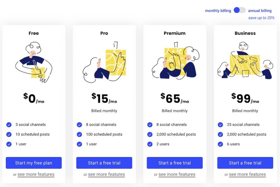This screenshot has height=187, width=280.
Task: Click the Free plan illustration
Action: coord(34,62)
